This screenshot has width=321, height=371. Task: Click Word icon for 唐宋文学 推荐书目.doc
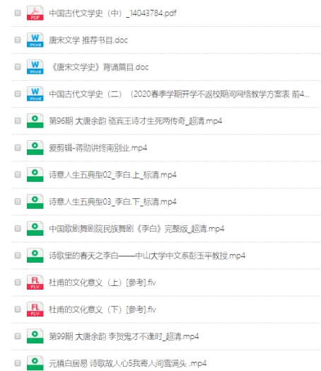(35, 40)
